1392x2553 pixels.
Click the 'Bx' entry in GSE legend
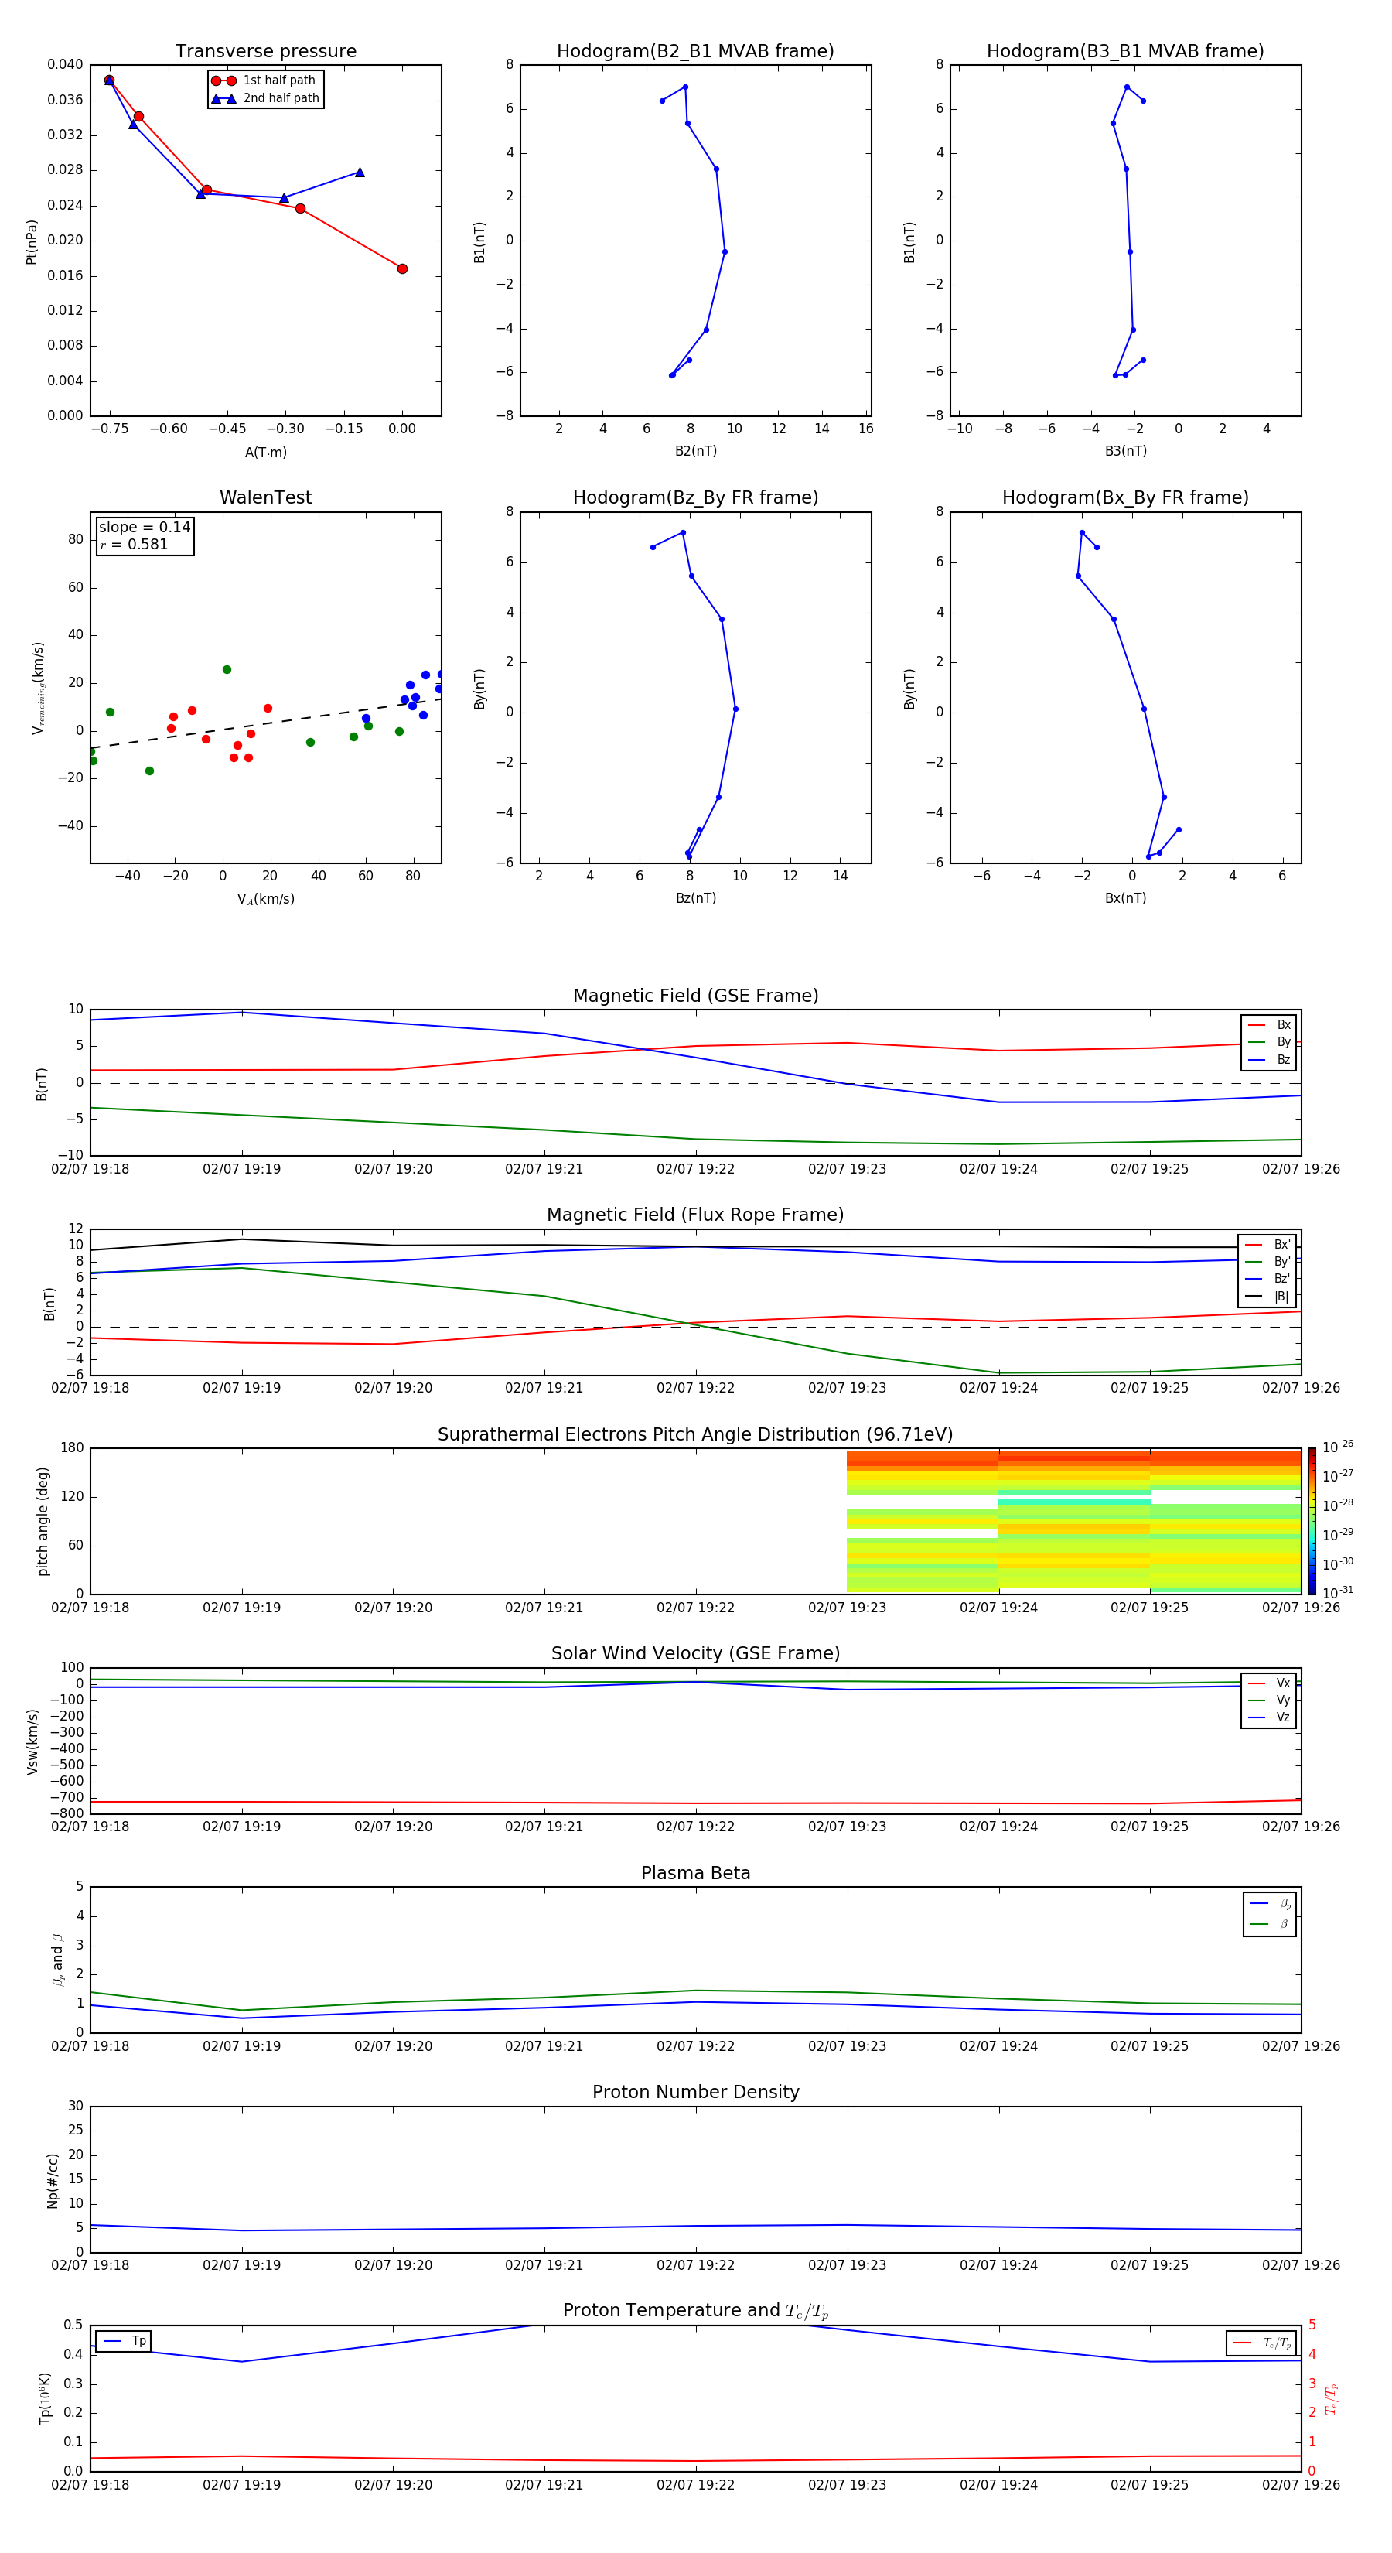[1269, 1025]
